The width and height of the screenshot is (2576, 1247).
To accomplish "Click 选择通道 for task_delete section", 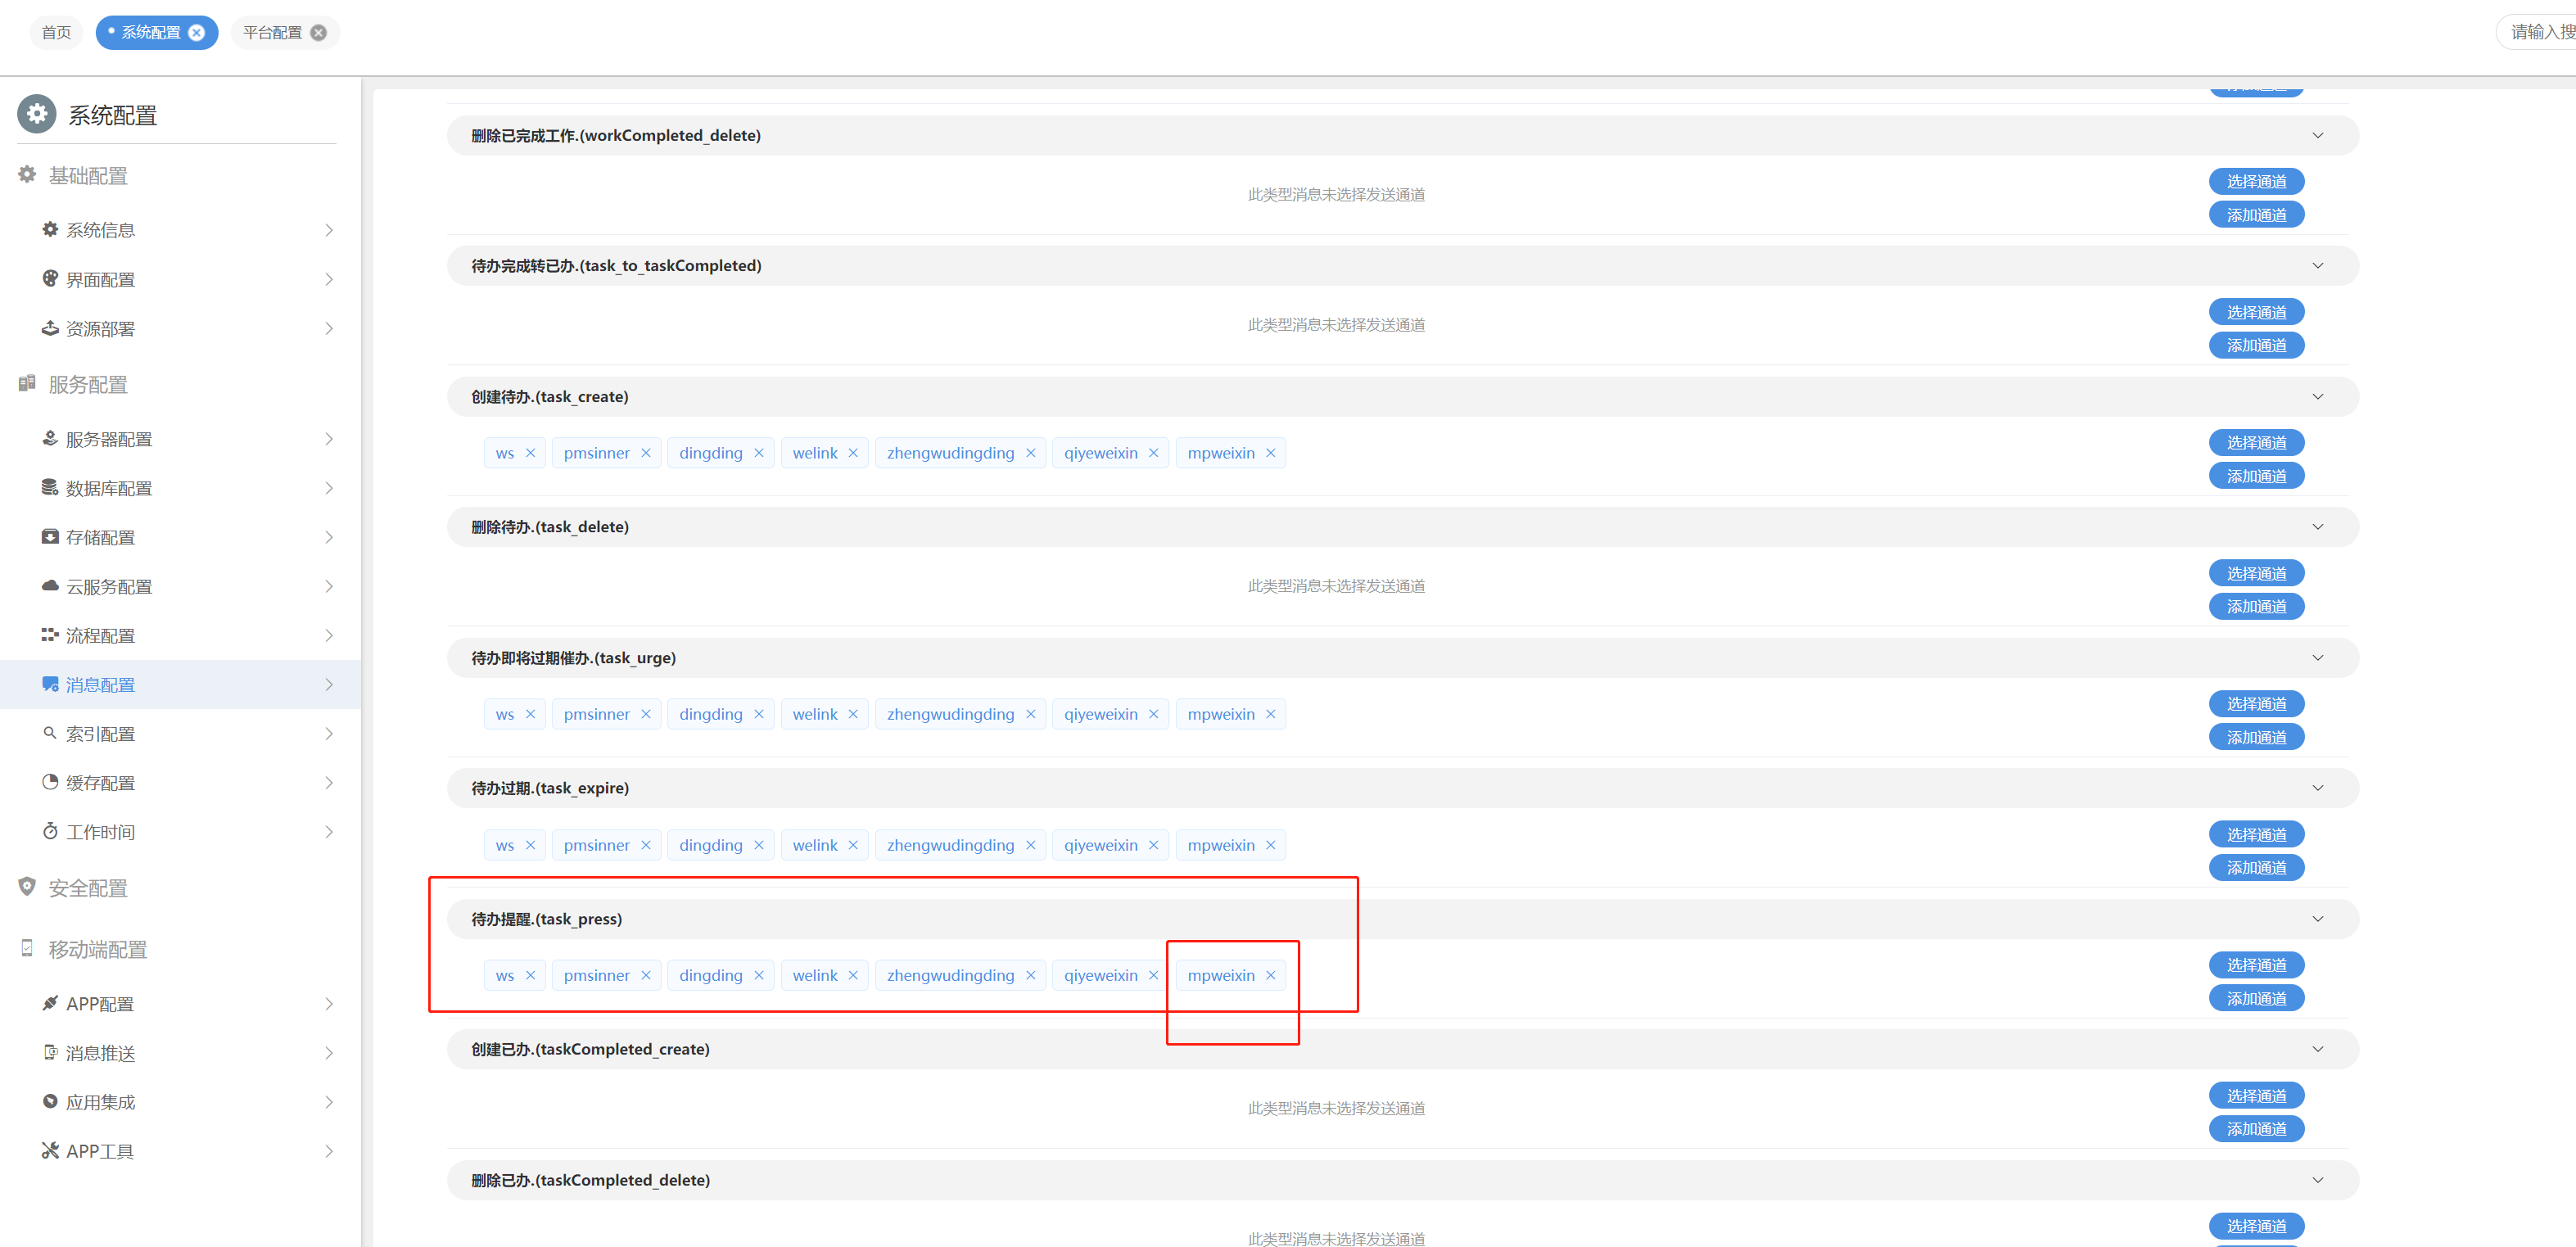I will [2255, 573].
